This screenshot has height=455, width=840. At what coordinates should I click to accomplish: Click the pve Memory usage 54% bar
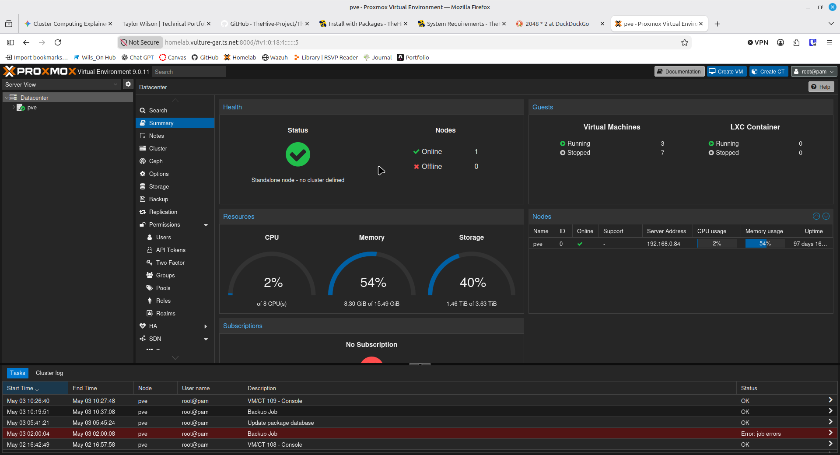(x=765, y=244)
